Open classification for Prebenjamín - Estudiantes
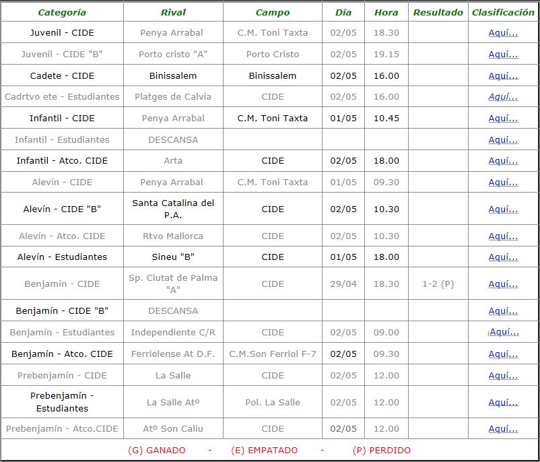This screenshot has height=462, width=540. 503,402
